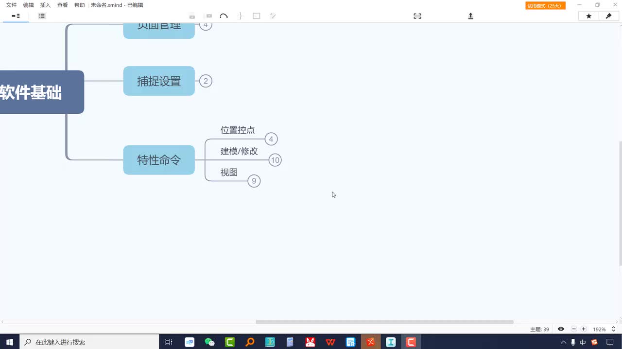Expand 视图 collapsed count 9
This screenshot has height=349, width=622.
pos(254,181)
